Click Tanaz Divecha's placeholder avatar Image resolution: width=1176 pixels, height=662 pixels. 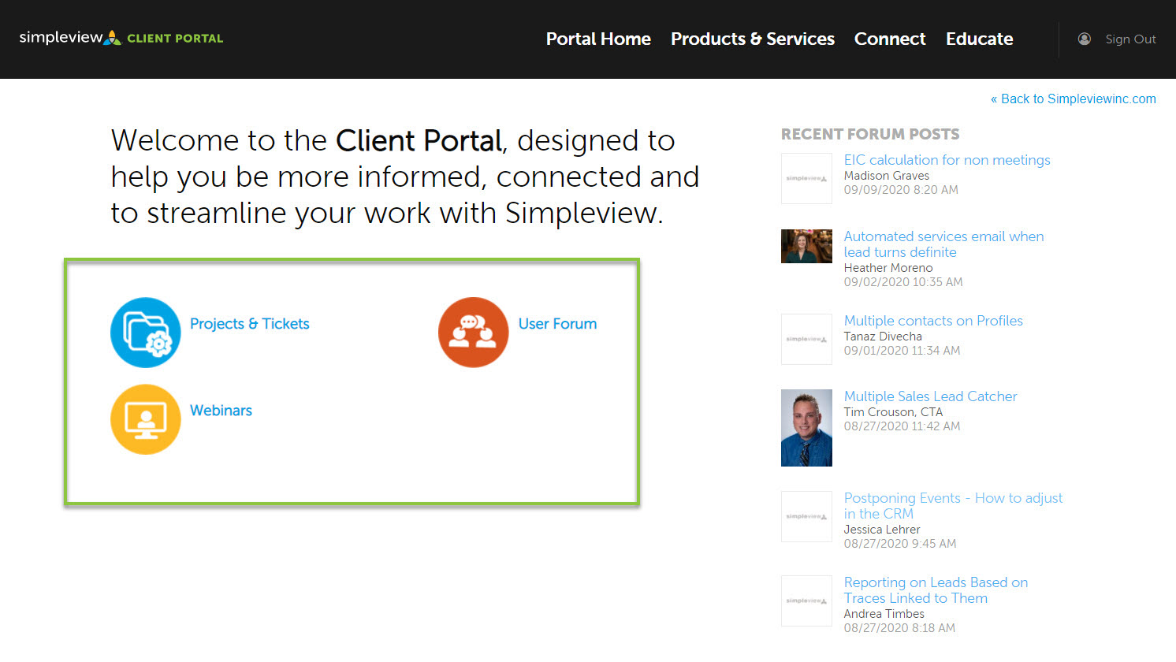click(806, 339)
